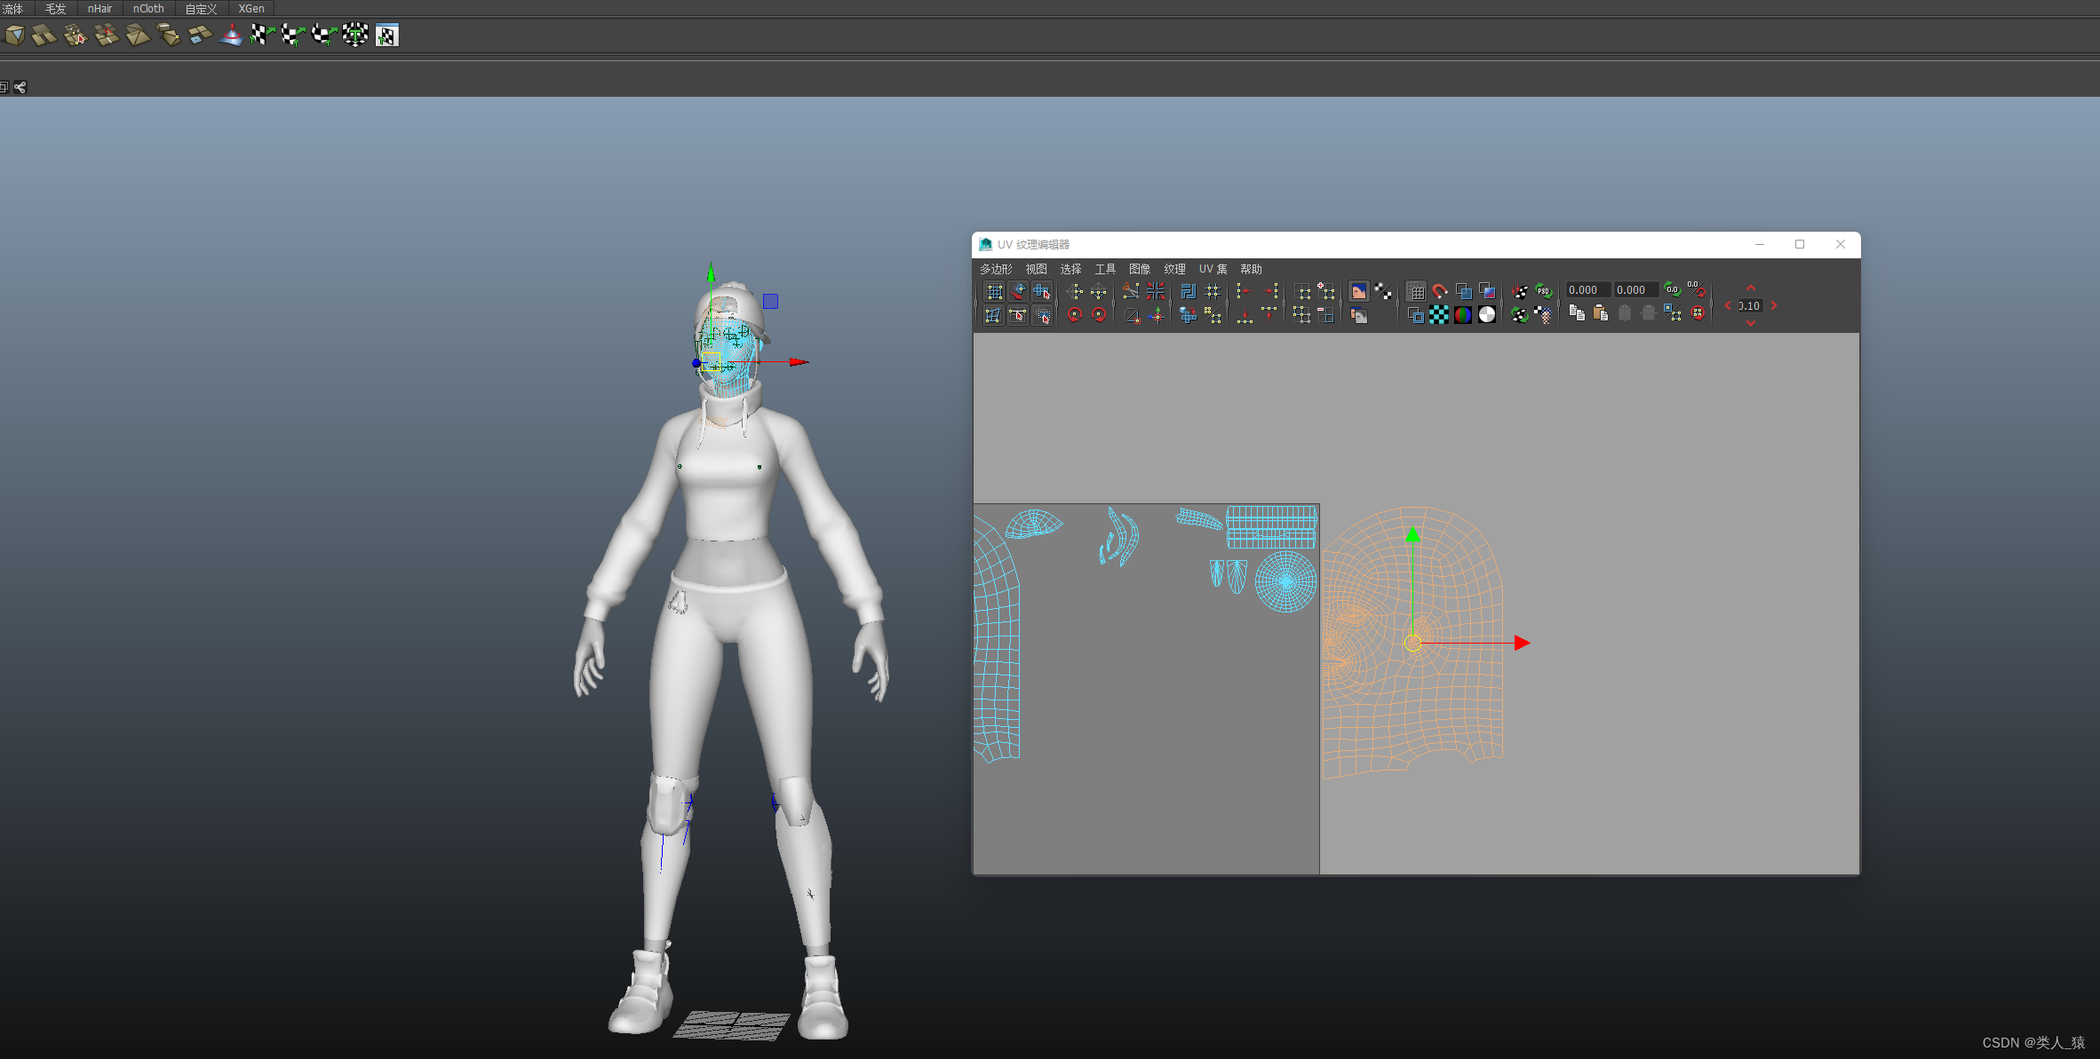Screen dimensions: 2100x1059
Task: Click the PSD network update icon
Action: coord(1544,291)
